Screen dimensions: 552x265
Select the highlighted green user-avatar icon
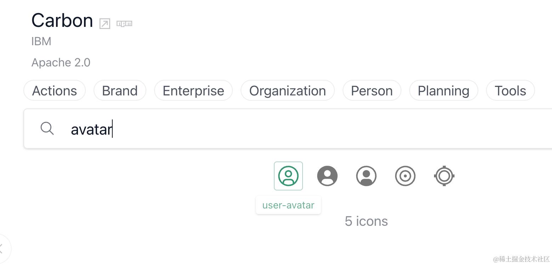[288, 176]
